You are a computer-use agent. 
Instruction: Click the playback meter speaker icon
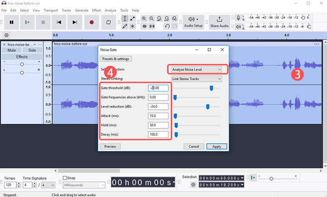coord(238,27)
